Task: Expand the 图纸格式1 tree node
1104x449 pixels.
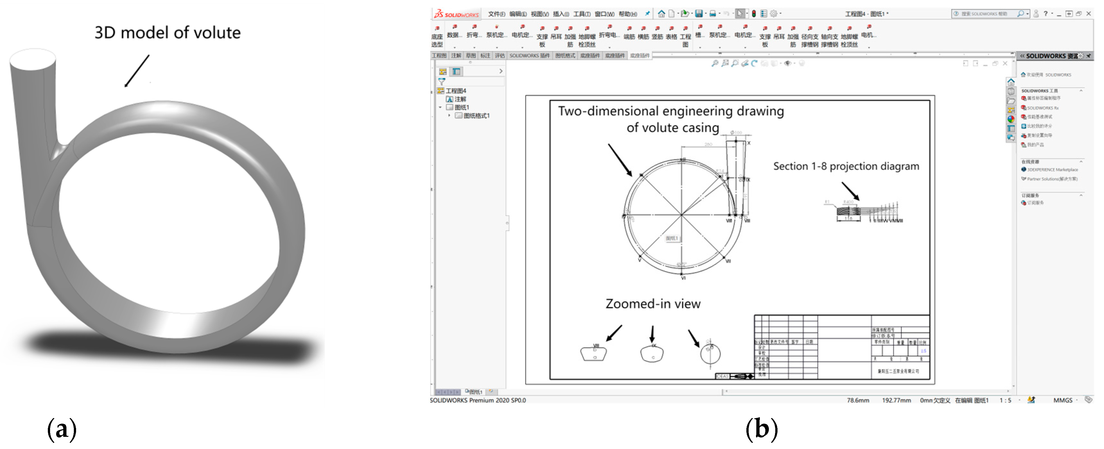Action: (x=449, y=116)
